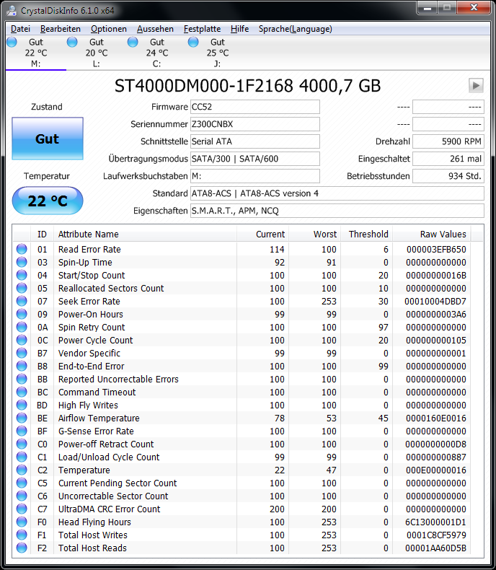The width and height of the screenshot is (496, 570).
Task: Click the Eigenschaften field S.M.A.R.T., APM, NCQ
Action: 337,211
